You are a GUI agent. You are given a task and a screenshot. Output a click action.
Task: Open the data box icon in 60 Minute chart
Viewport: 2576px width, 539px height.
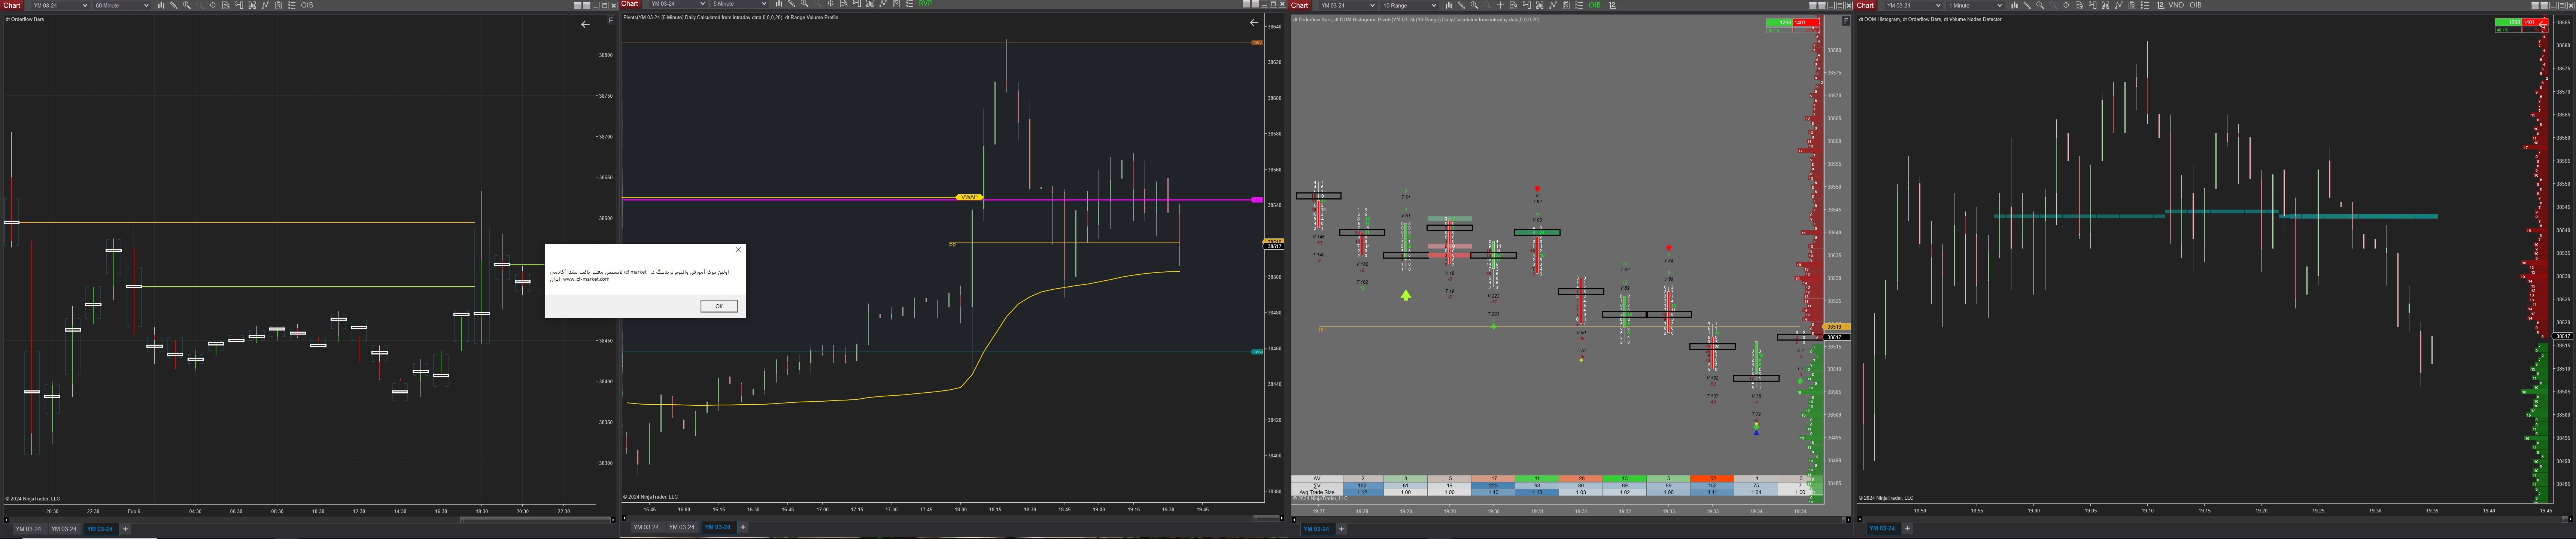(x=226, y=5)
